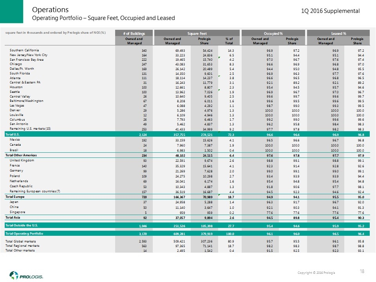Image resolution: width=376 pixels, height=282 pixels.
Task: Select the 'Southern California' row label
Action: pyautogui.click(x=24, y=51)
